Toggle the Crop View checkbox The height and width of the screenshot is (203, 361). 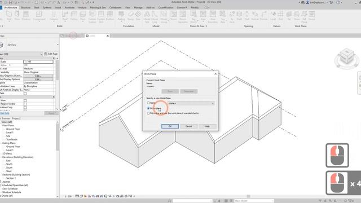click(25, 100)
